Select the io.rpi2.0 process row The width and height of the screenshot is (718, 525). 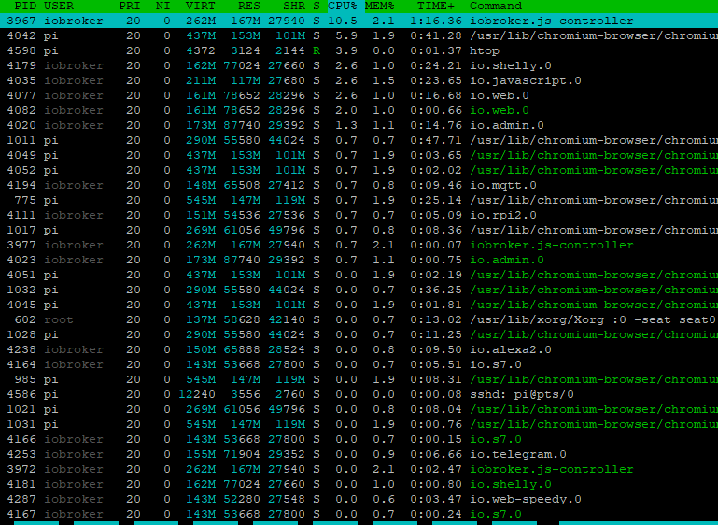tap(359, 215)
